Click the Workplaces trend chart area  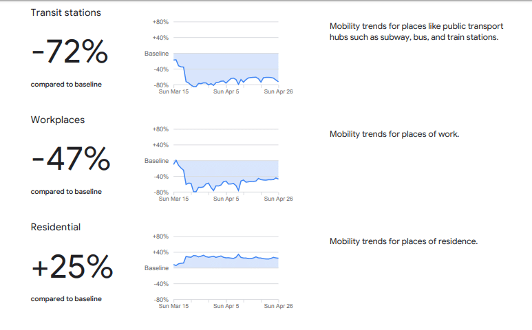point(226,161)
